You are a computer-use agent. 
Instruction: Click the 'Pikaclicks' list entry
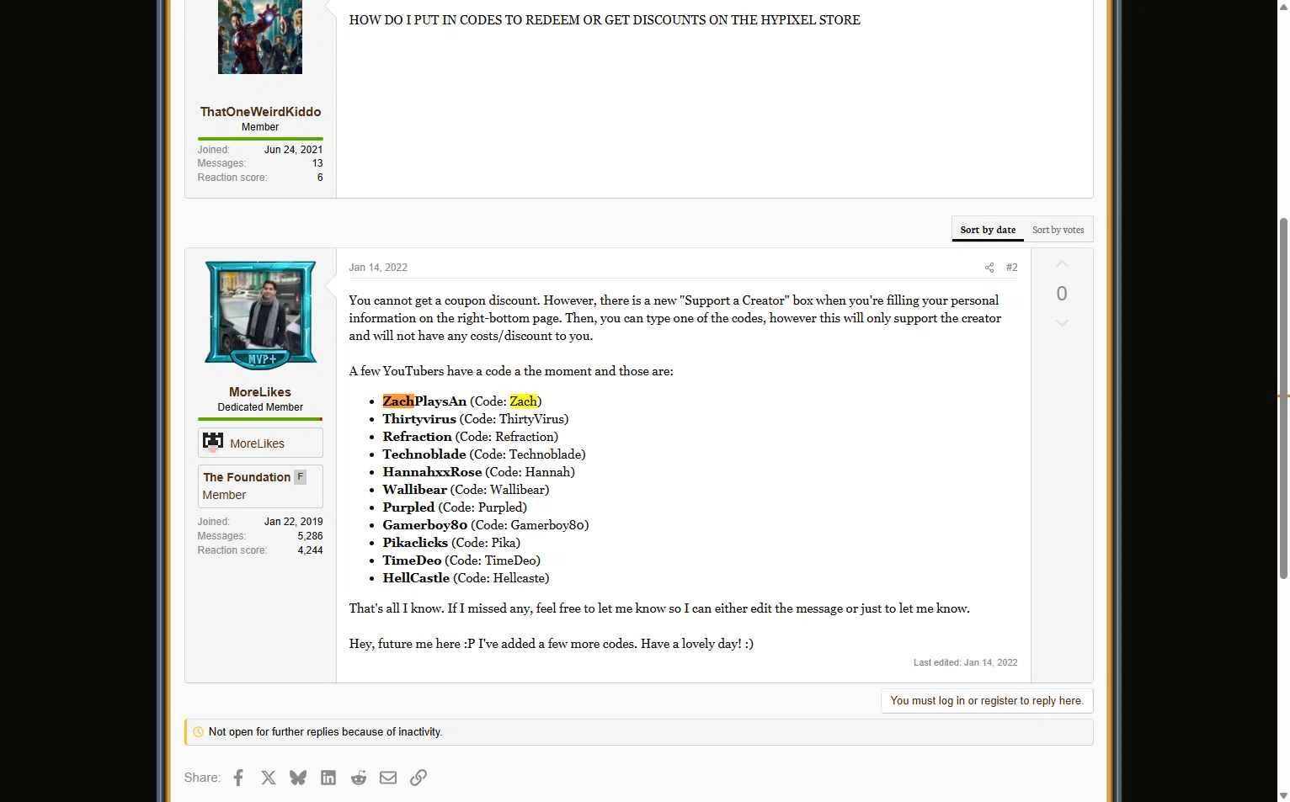click(x=451, y=543)
